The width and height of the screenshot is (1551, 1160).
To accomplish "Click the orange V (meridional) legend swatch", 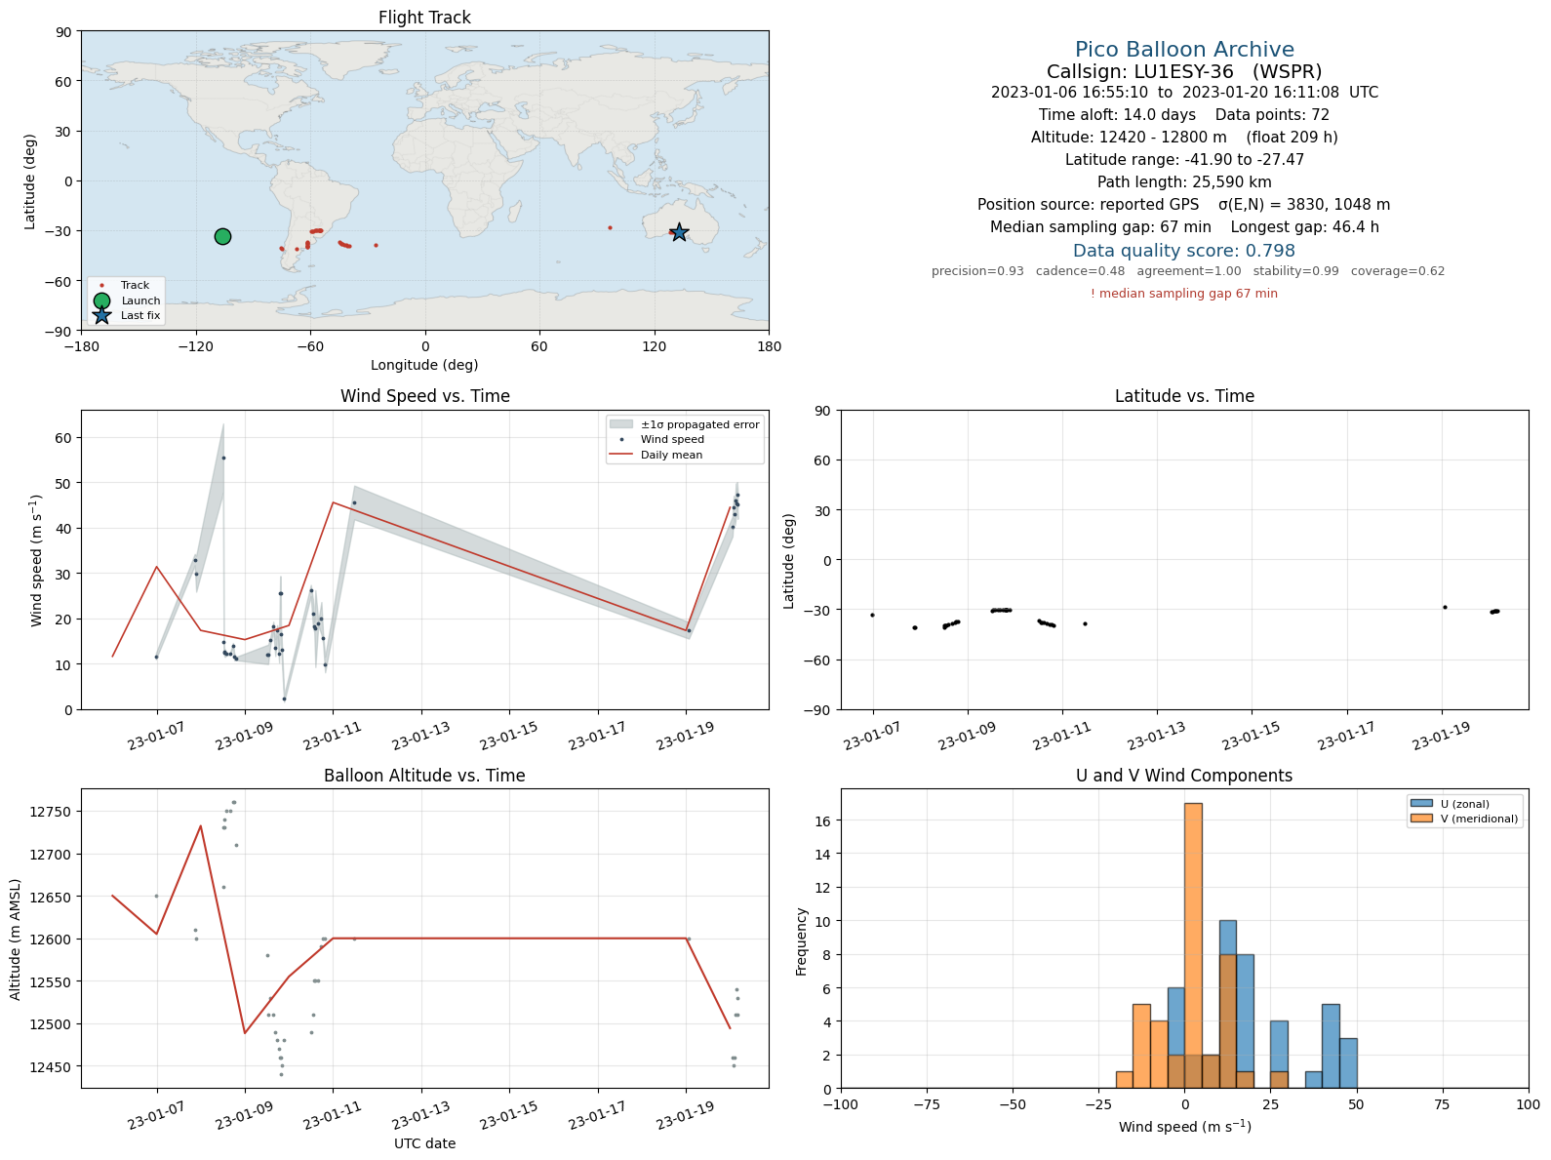I will point(1421,819).
